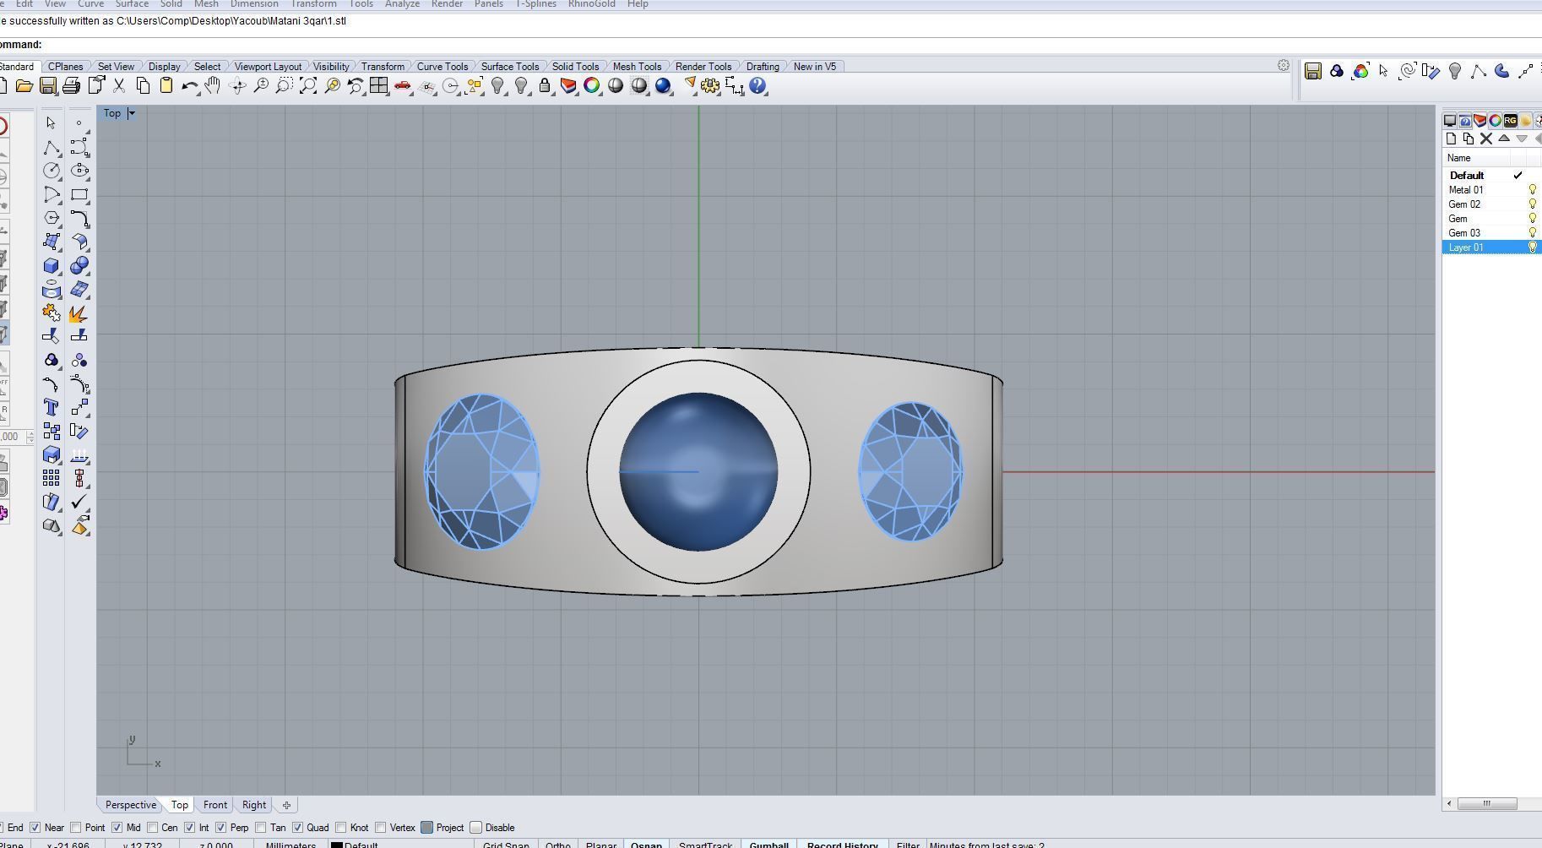Select the Default layer row
Screen dimensions: 1542x848
click(1492, 176)
